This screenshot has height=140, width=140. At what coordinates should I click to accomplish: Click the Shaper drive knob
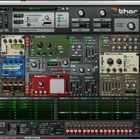click(x=65, y=62)
